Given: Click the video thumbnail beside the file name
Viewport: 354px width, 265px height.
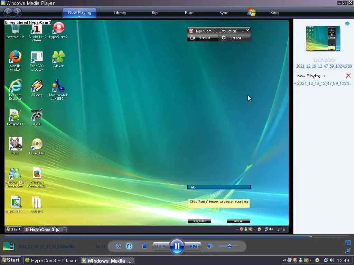Looking at the screenshot, I should [x=9, y=246].
